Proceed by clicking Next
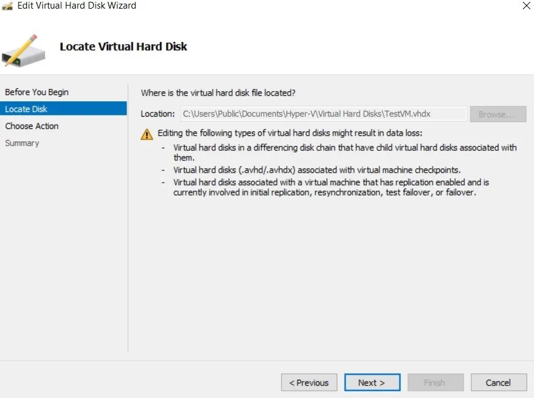Screen dimensions: 534x398 tap(372, 383)
